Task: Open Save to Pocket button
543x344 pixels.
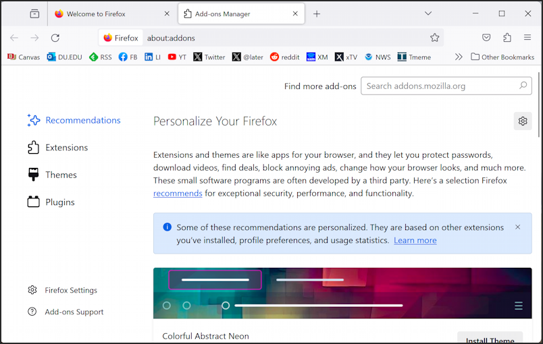Action: 486,37
